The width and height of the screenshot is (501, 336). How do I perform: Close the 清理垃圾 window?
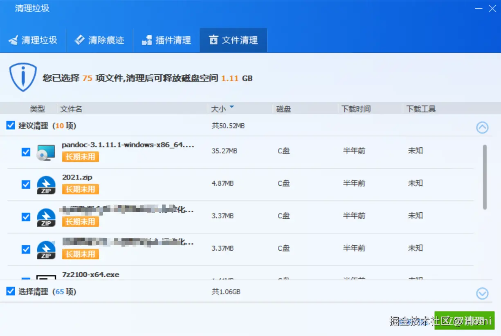click(492, 8)
